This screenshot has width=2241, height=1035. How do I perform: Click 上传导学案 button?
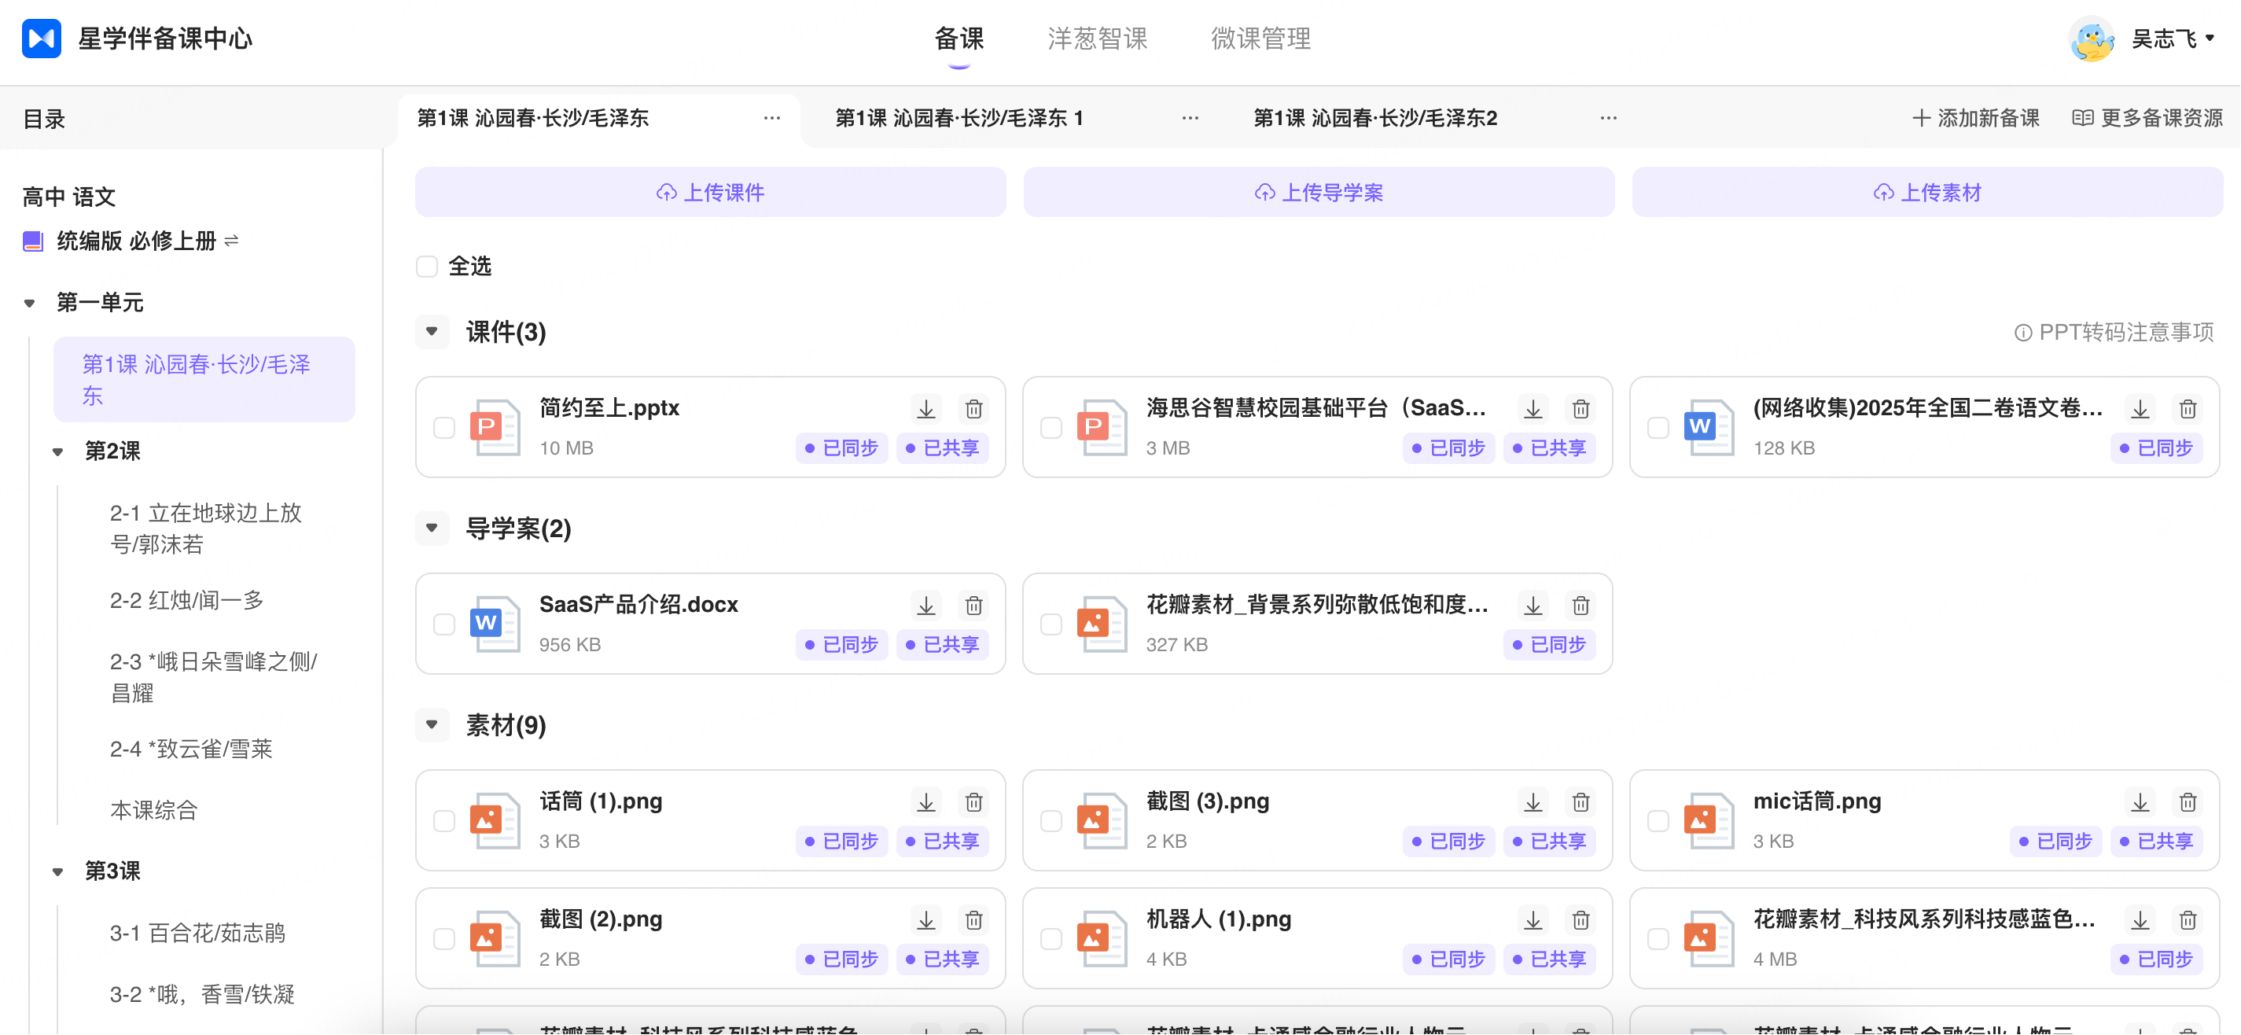(x=1318, y=193)
